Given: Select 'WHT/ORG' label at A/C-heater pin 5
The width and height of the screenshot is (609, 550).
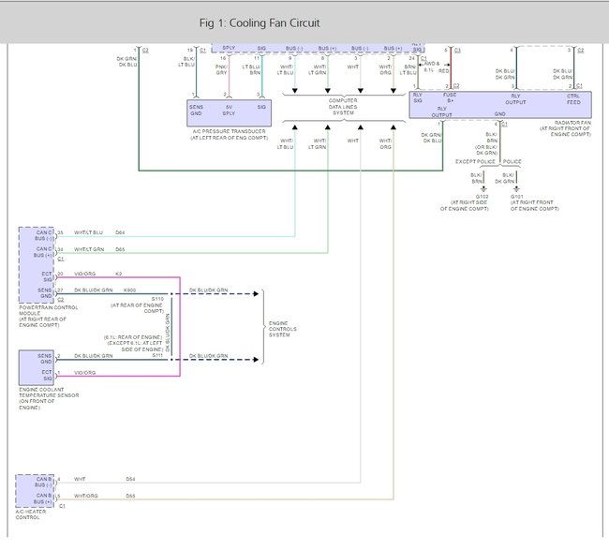Looking at the screenshot, I should pyautogui.click(x=86, y=496).
